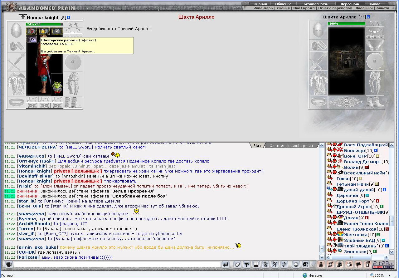Click the Выход menu item
Viewport: 399px width, 278px height.
[x=374, y=4]
